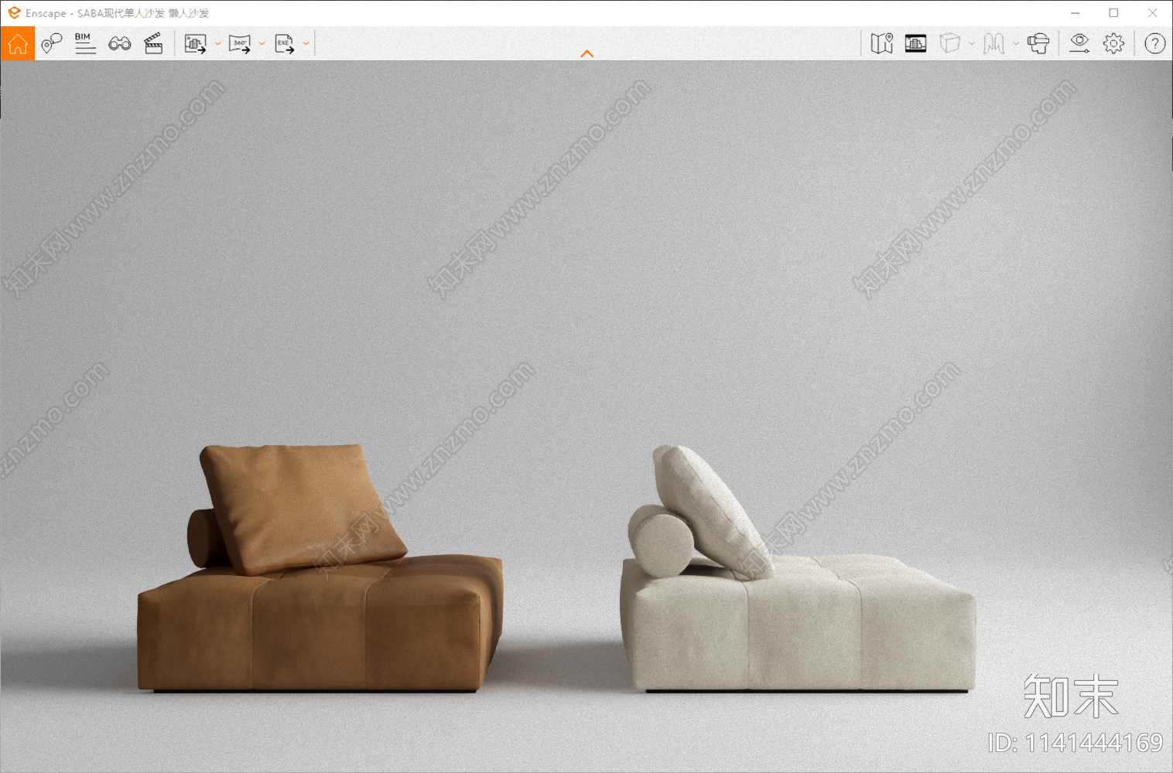Open the video editor clapperboard
Viewport: 1173px width, 773px height.
153,44
